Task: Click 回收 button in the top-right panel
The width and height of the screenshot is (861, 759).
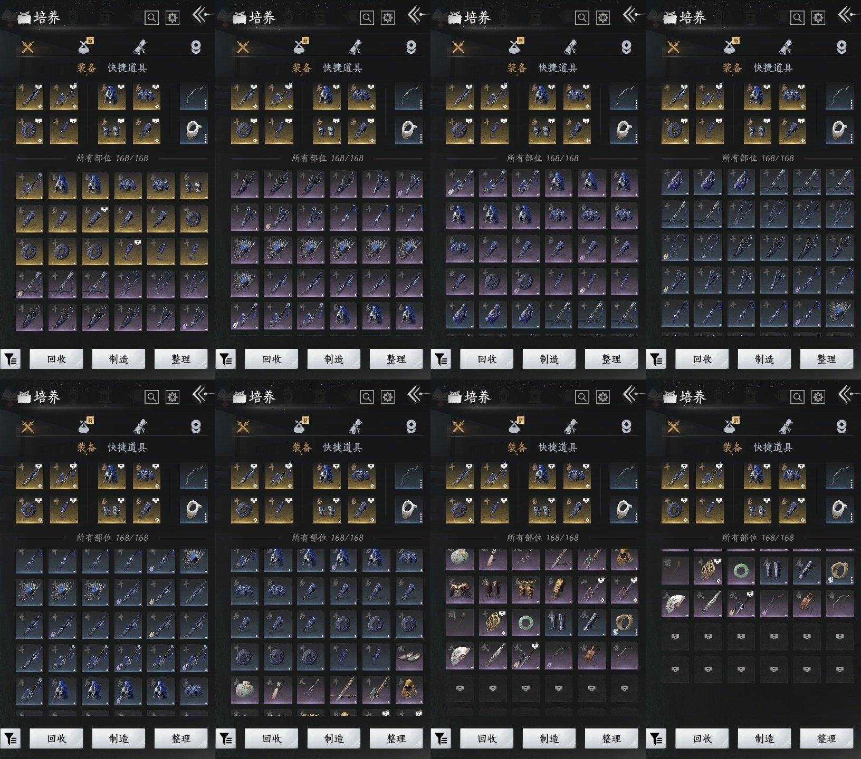Action: click(x=702, y=359)
